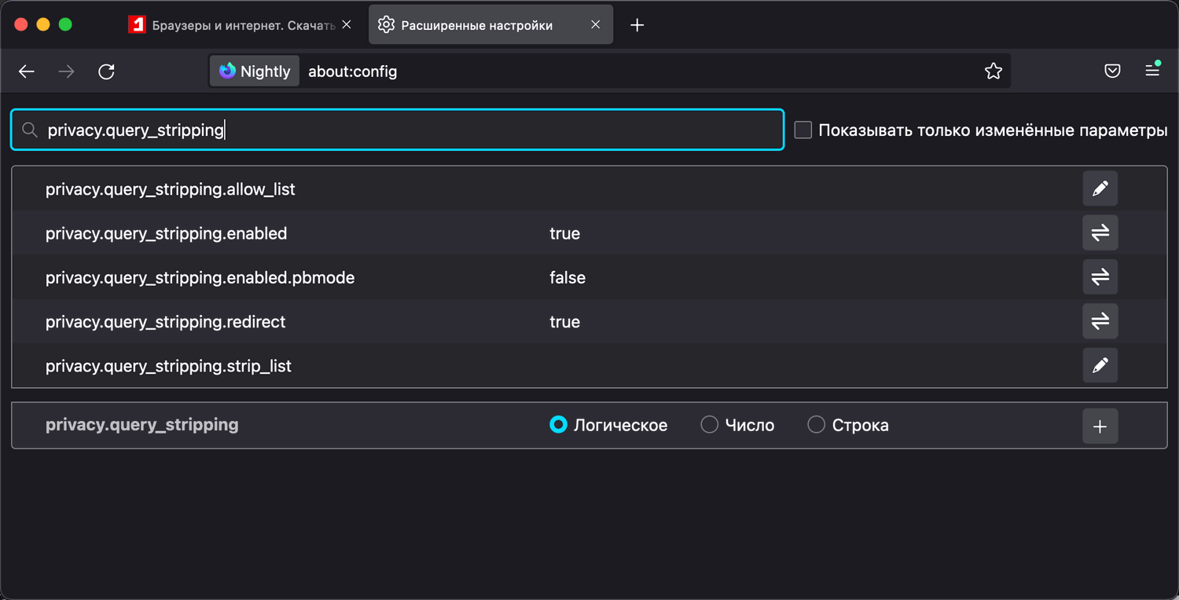Enable show only modified preferences checkbox
The height and width of the screenshot is (600, 1179).
coord(803,130)
